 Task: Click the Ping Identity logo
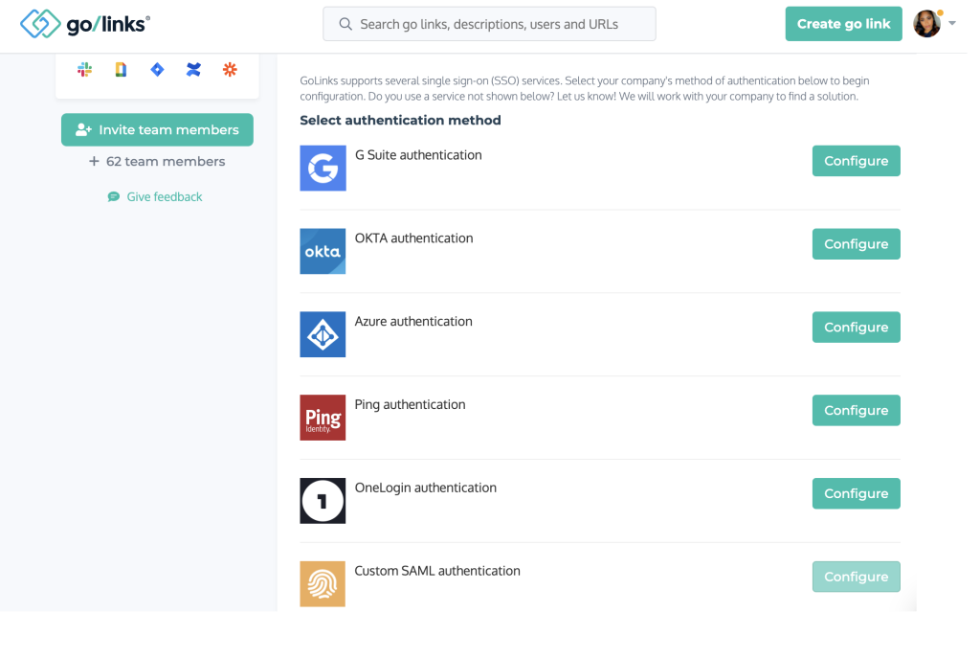323,418
